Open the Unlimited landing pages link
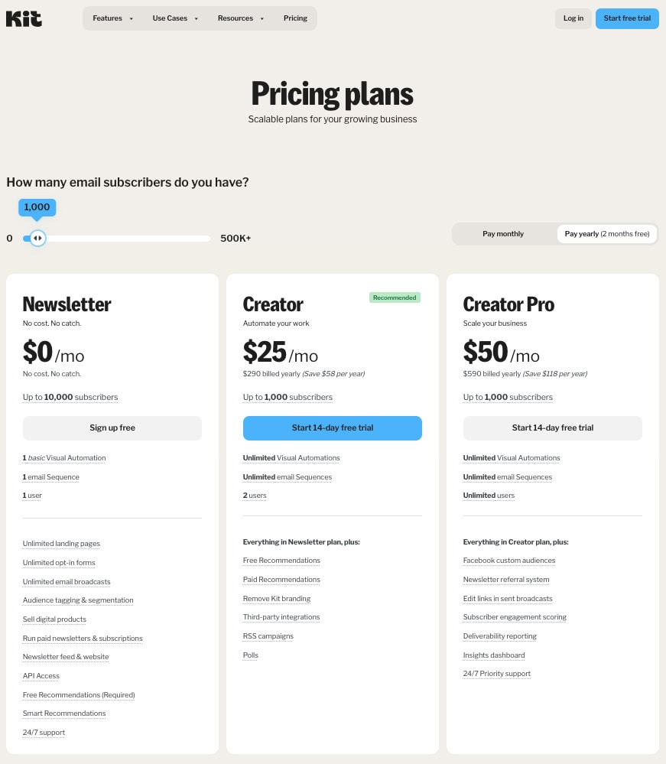Image resolution: width=666 pixels, height=764 pixels. (61, 543)
